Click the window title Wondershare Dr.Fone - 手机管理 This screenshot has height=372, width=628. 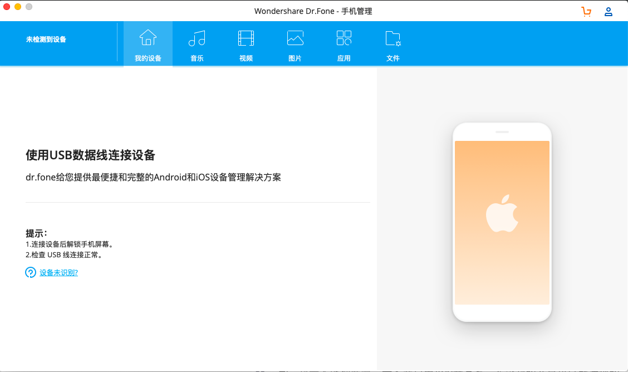coord(313,11)
